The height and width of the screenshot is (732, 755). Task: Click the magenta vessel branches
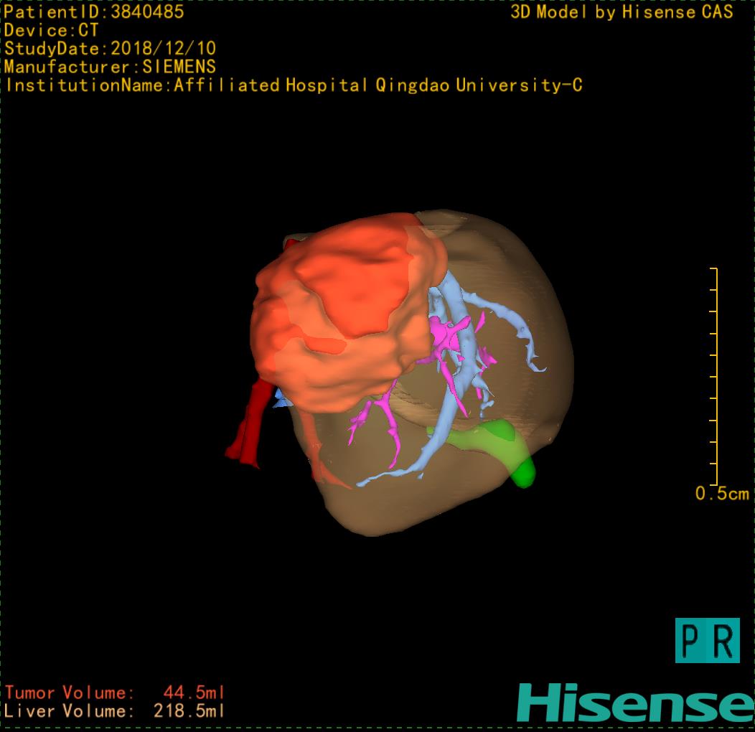click(449, 337)
